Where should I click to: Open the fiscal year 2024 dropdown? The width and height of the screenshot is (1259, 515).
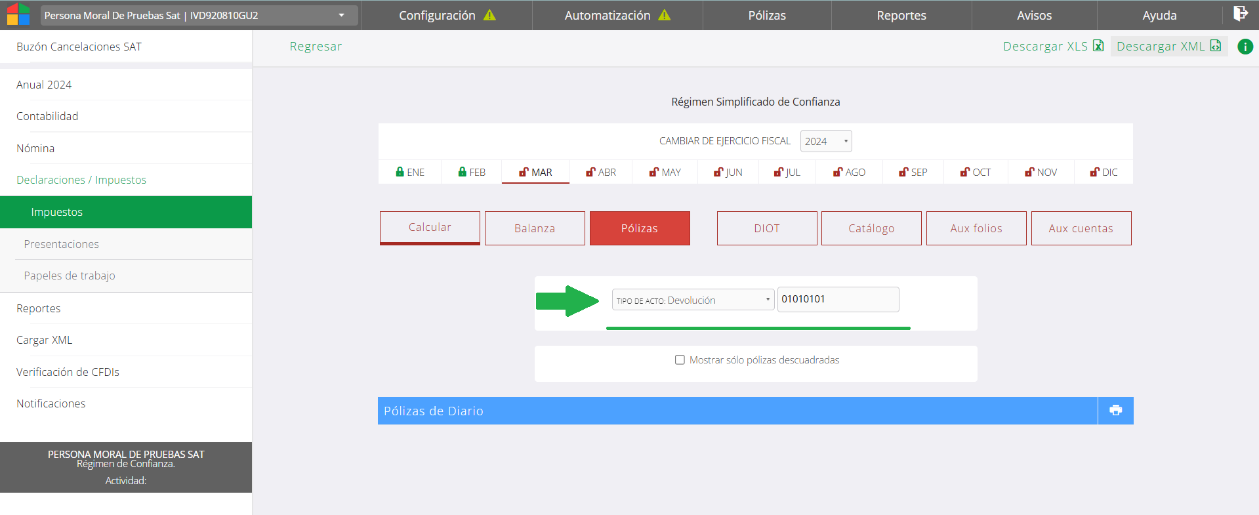pos(825,141)
